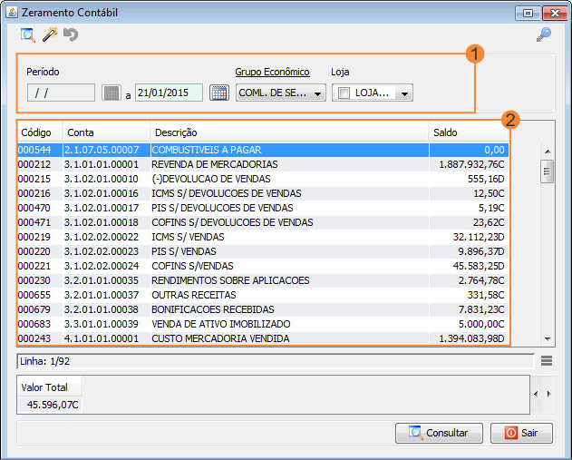Image resolution: width=572 pixels, height=460 pixels.
Task: Open the Loja dropdown arrow
Action: [404, 93]
